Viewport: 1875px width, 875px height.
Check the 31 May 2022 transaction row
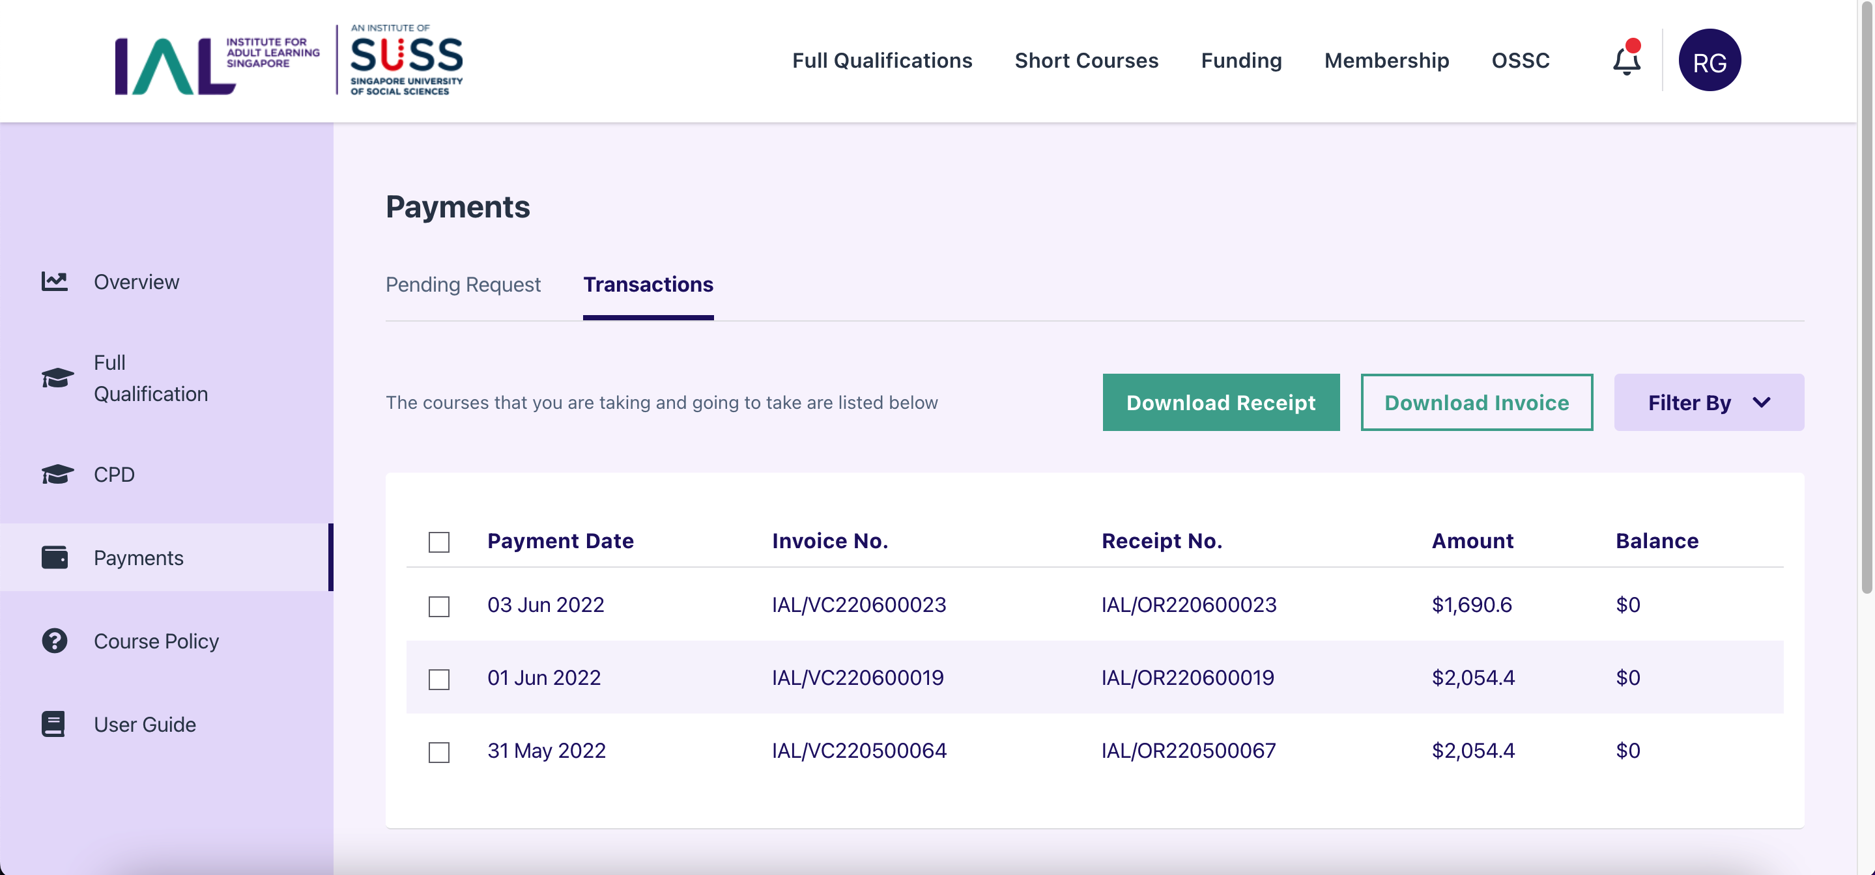click(x=439, y=752)
